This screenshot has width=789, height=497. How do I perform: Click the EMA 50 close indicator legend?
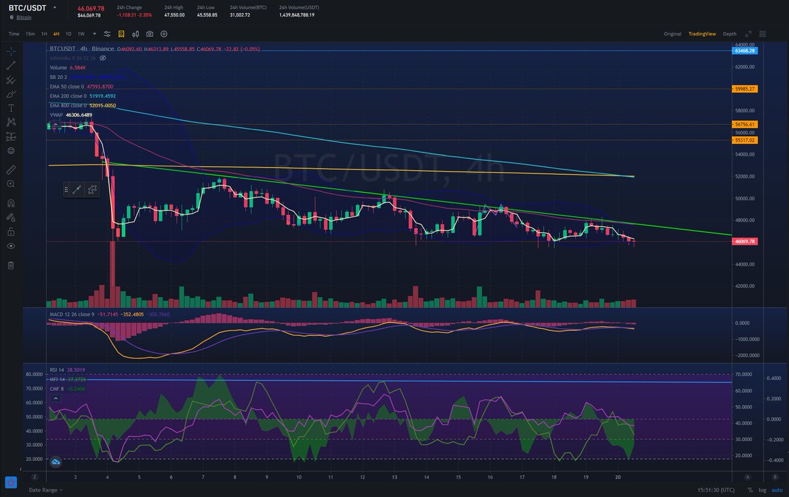(x=82, y=86)
